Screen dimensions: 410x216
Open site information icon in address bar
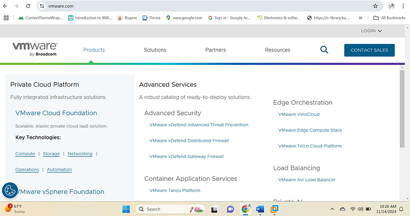click(42, 6)
